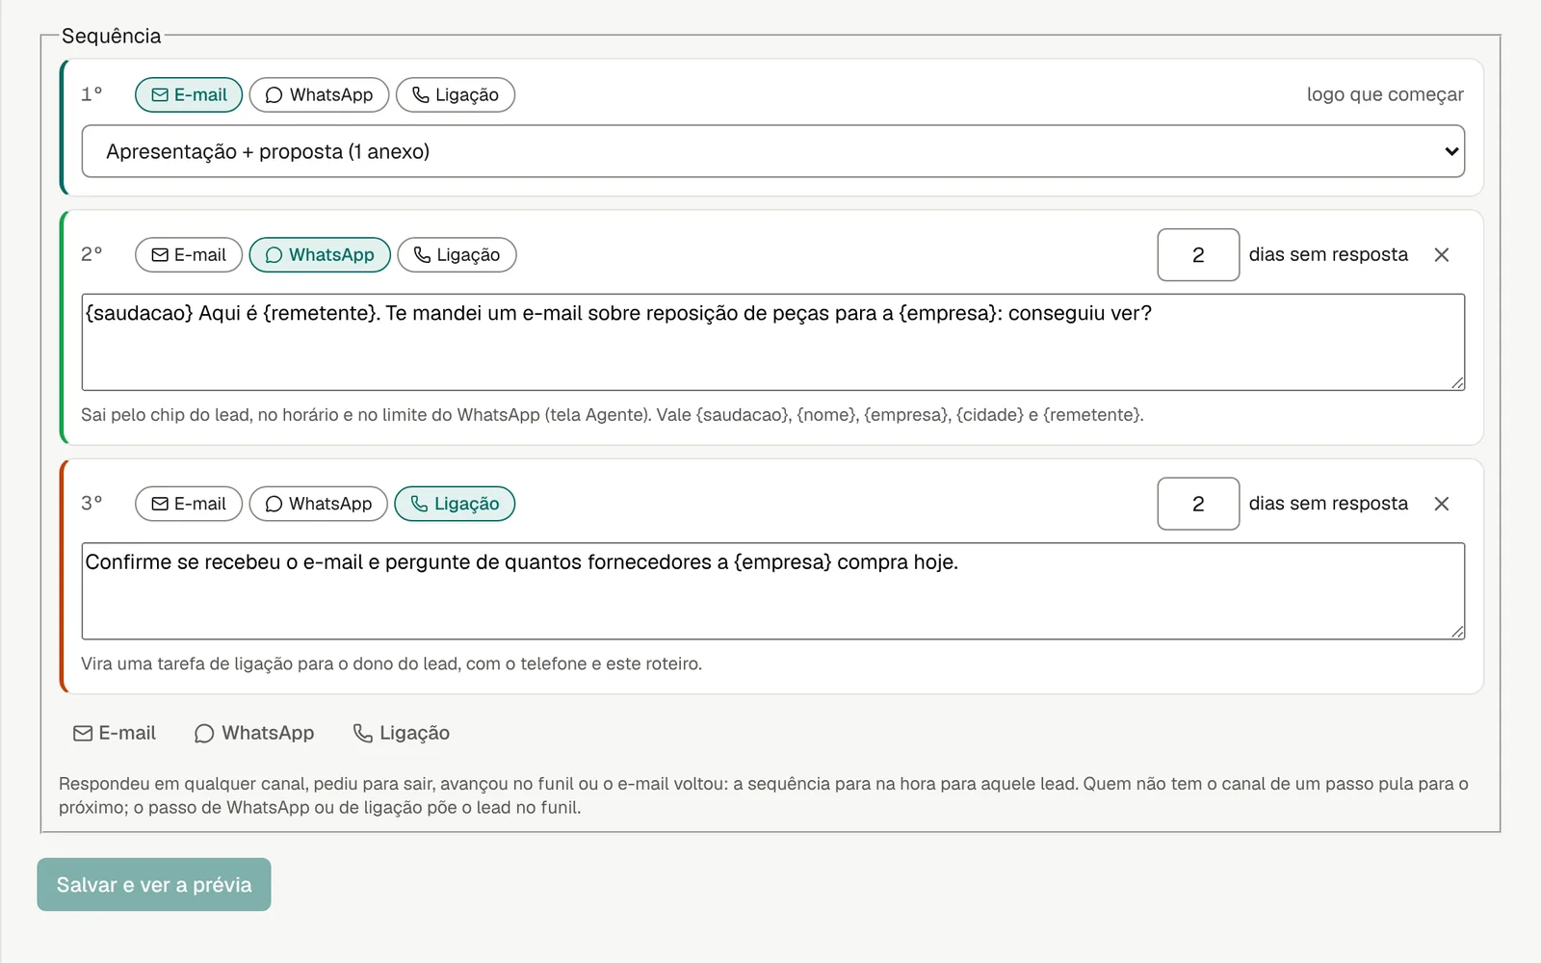Image resolution: width=1541 pixels, height=963 pixels.
Task: Focus the days field of step 3
Action: (1198, 504)
